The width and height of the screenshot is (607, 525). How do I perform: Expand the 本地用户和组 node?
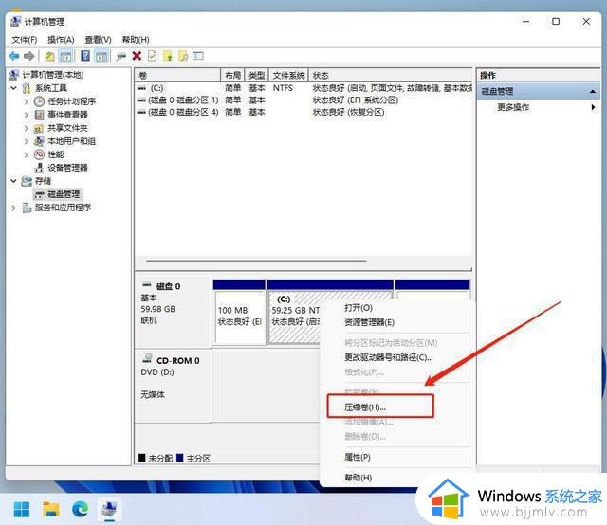tap(27, 141)
